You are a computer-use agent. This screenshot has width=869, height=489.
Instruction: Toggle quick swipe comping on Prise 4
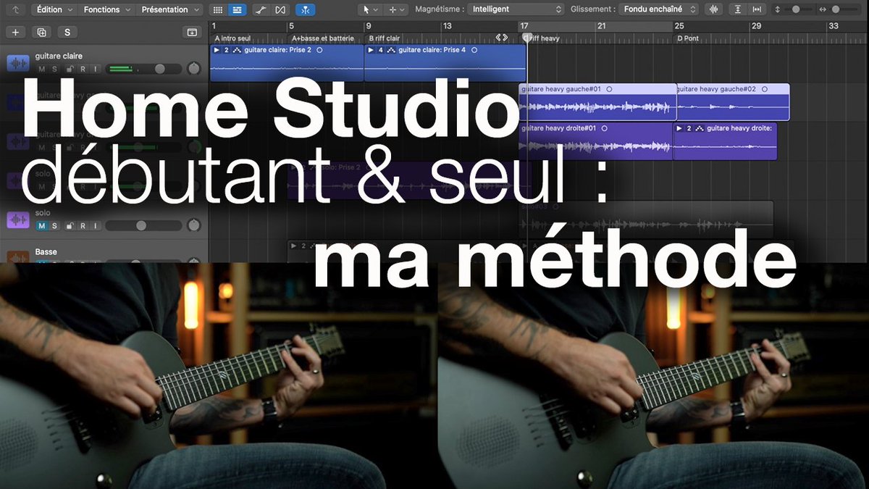[391, 50]
